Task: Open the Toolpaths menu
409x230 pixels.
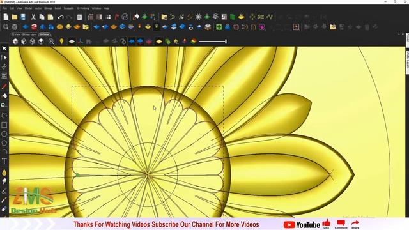Action: pos(68,8)
